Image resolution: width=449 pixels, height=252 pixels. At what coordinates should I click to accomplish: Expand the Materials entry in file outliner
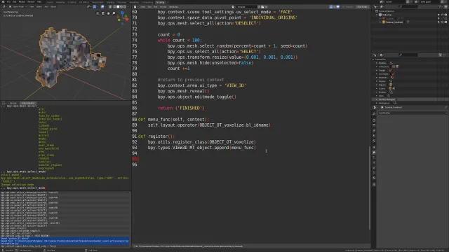coord(377,78)
